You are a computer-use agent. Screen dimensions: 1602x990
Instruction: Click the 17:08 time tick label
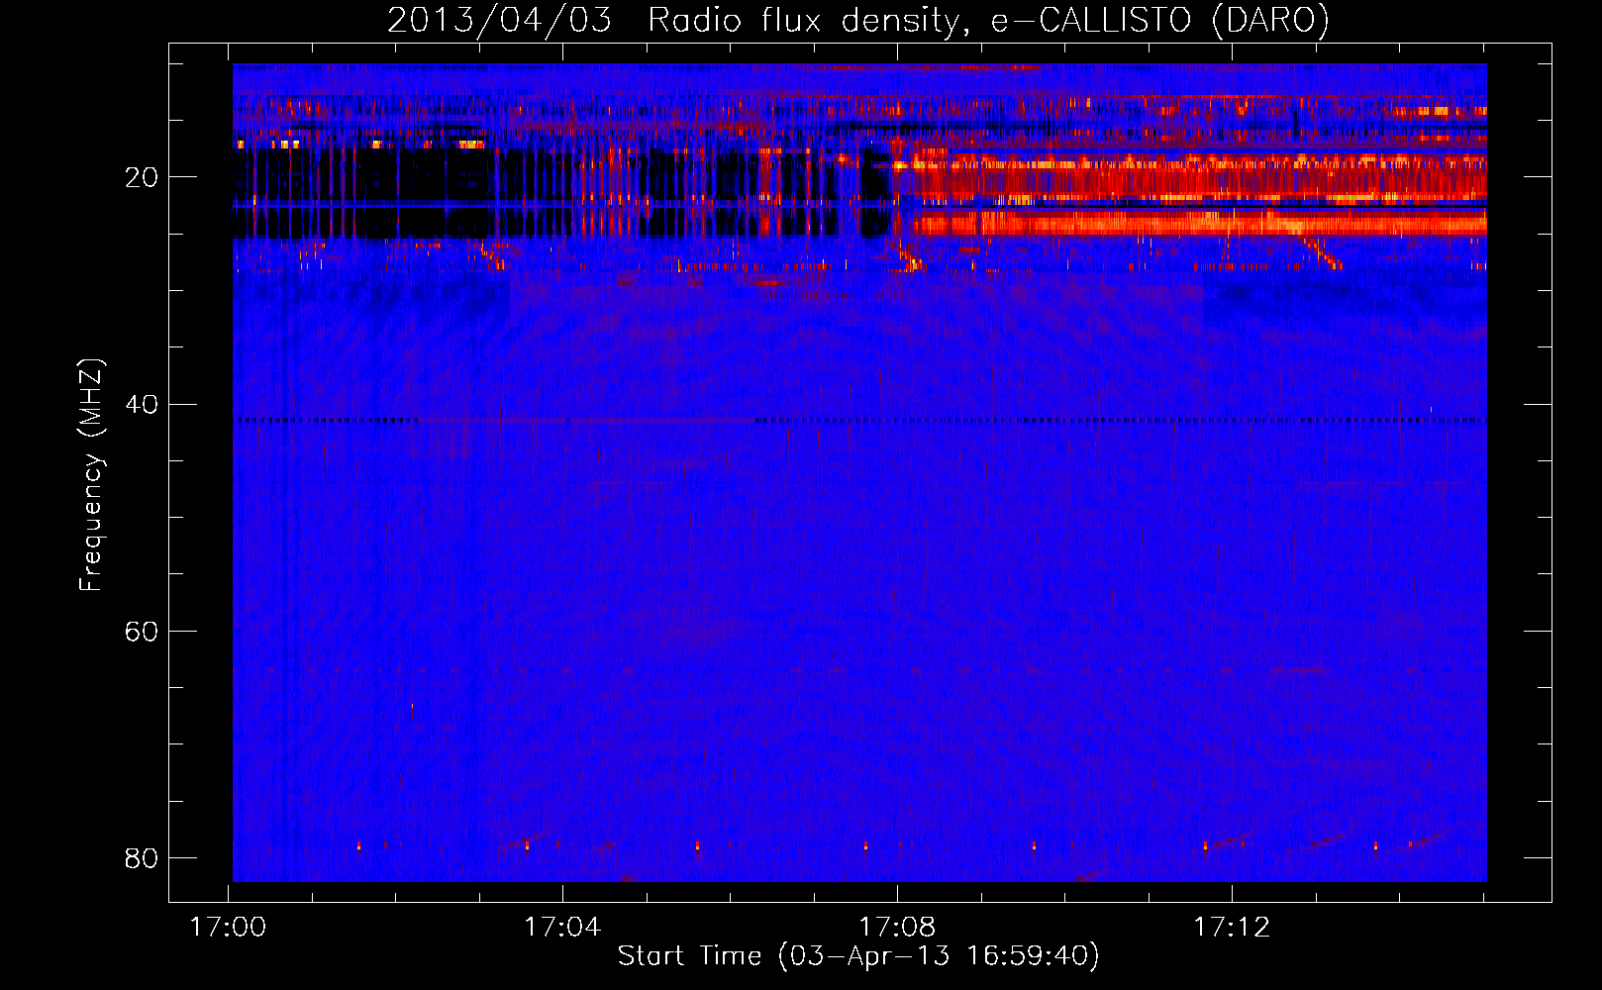point(897,928)
